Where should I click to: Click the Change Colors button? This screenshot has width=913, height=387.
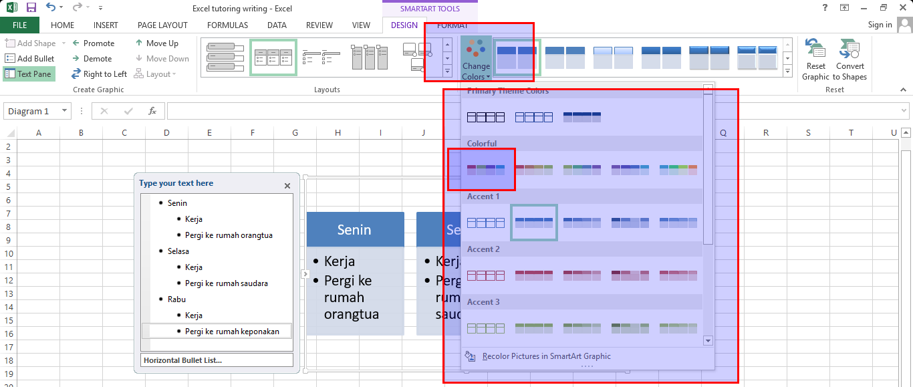click(476, 59)
